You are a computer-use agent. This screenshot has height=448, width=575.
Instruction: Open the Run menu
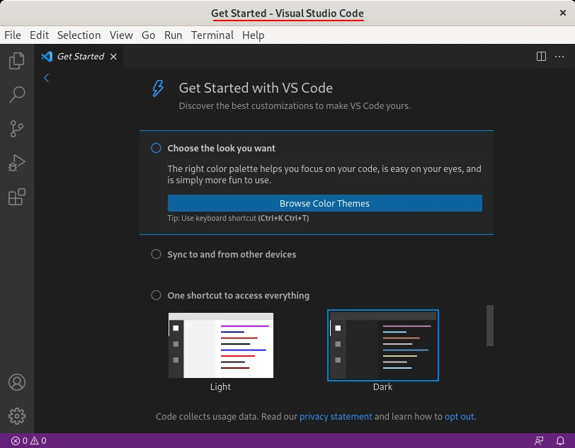(x=173, y=35)
